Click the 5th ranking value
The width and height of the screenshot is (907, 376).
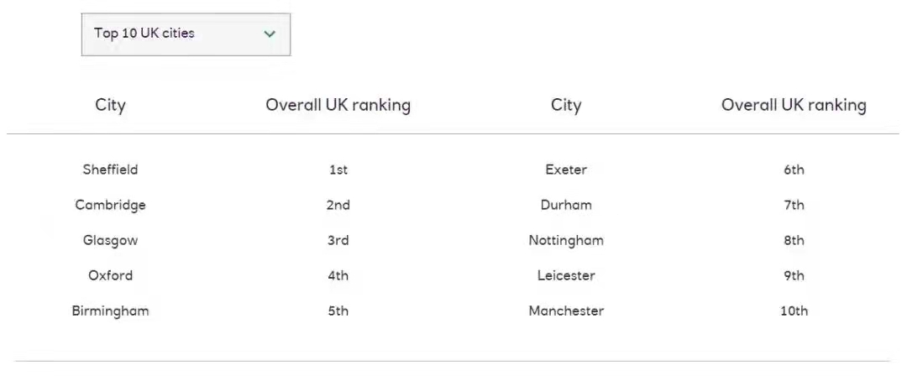(x=338, y=311)
